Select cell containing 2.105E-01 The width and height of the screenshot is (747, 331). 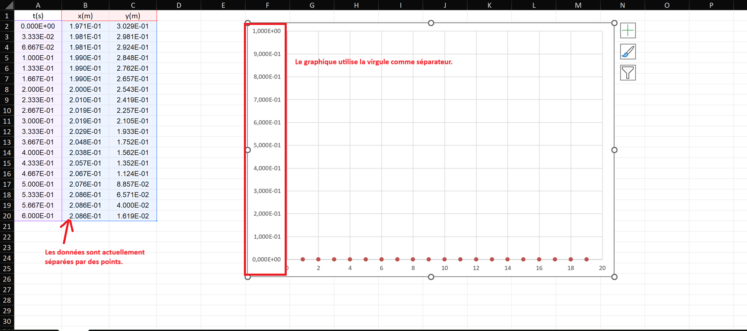[133, 121]
